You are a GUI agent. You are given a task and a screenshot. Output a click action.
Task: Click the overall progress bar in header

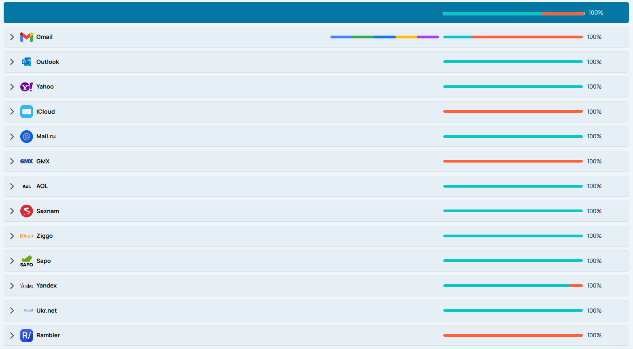(x=514, y=13)
